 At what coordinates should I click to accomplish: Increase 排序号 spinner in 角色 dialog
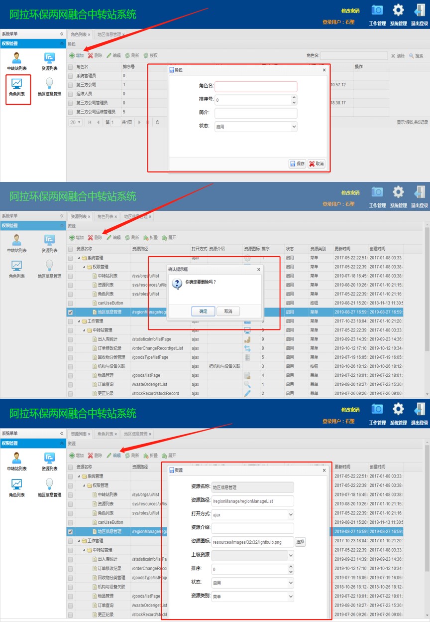(294, 97)
